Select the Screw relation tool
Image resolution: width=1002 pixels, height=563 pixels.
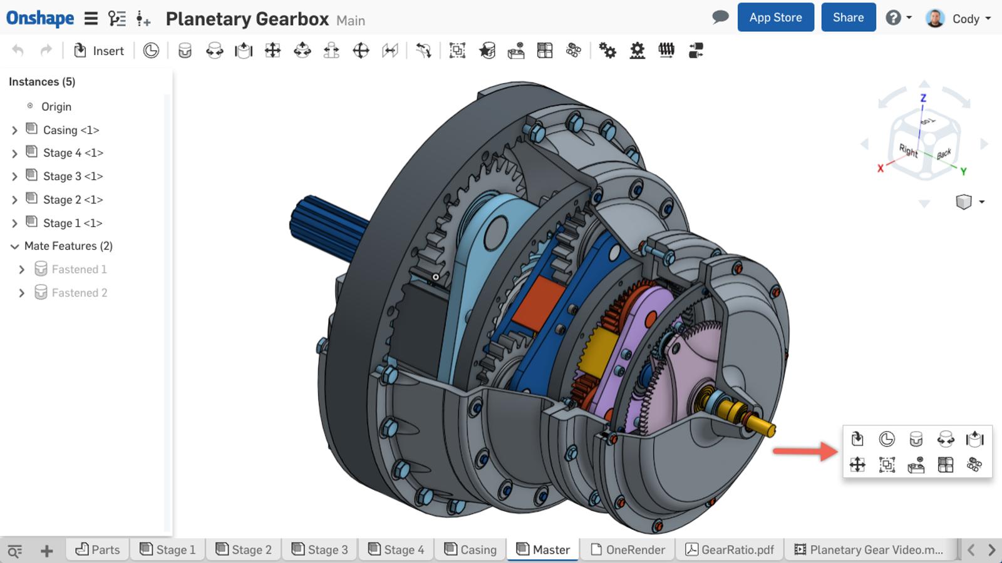coord(666,51)
